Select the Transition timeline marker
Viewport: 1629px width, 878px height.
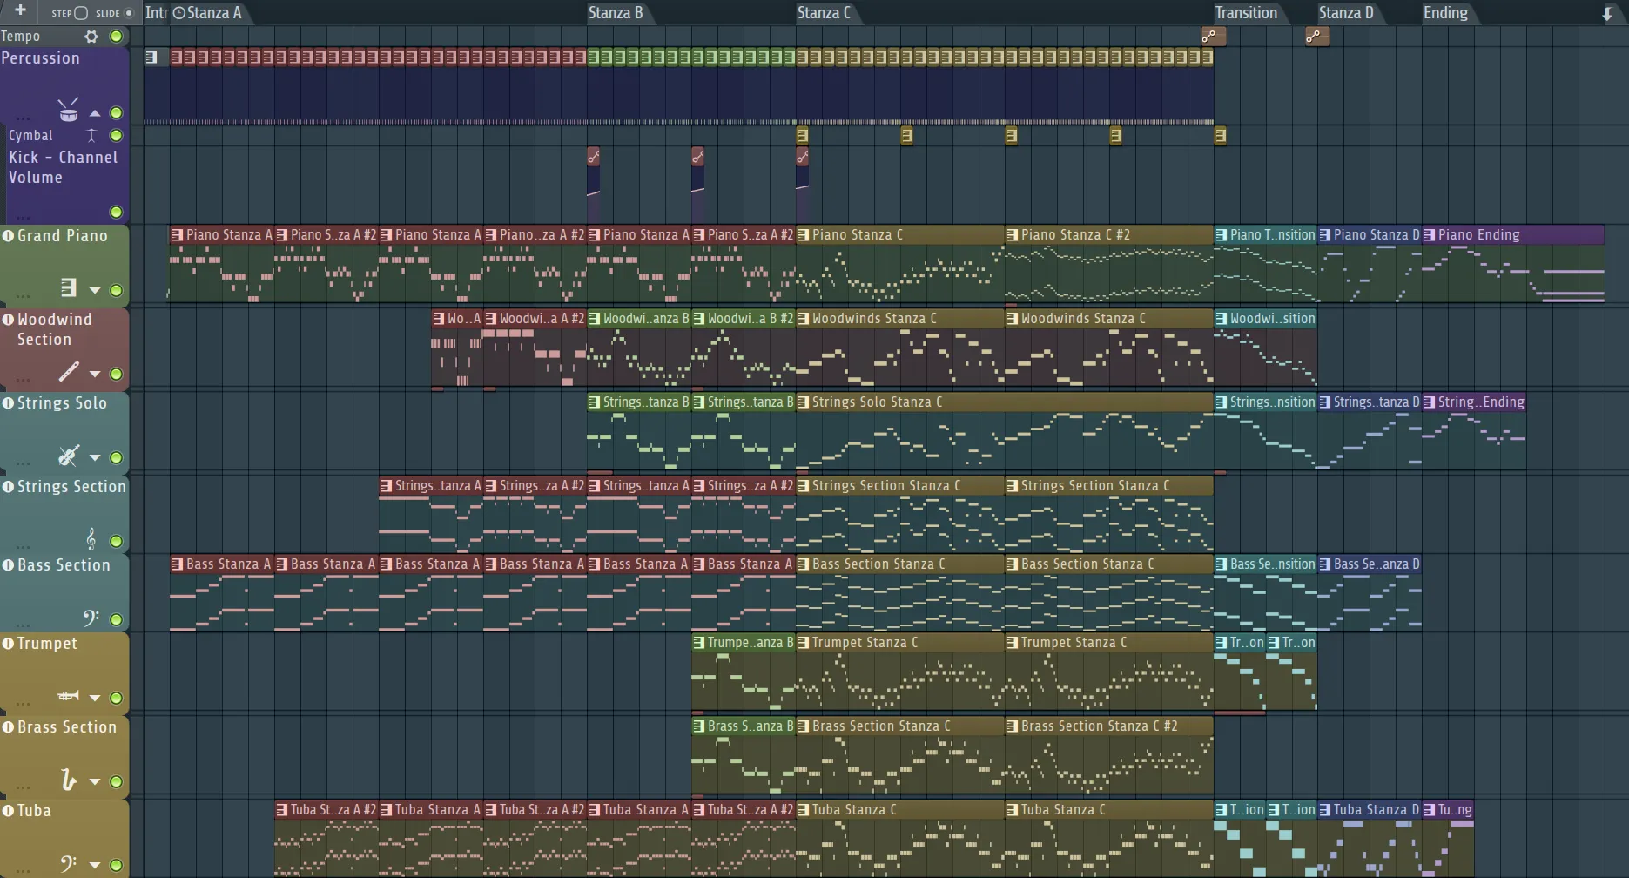pos(1246,13)
